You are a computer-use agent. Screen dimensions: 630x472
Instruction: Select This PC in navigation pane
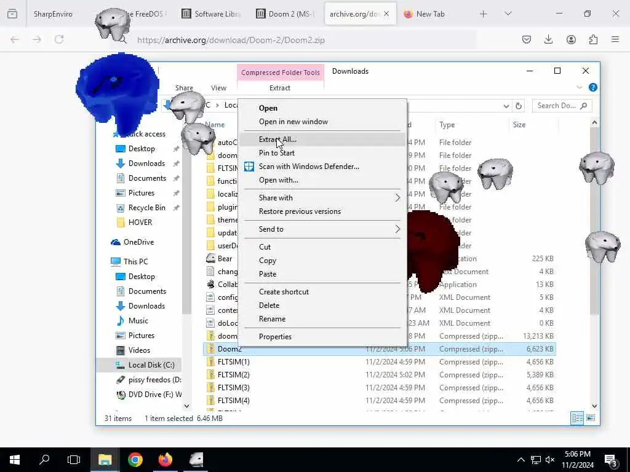pos(135,262)
